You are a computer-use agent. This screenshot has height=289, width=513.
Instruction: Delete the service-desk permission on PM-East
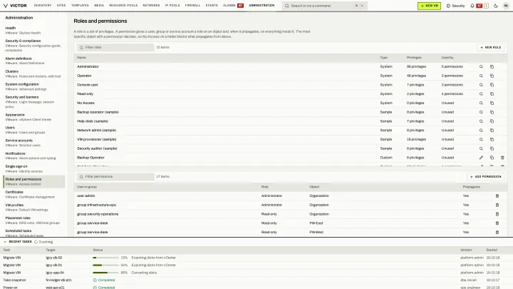click(x=497, y=223)
